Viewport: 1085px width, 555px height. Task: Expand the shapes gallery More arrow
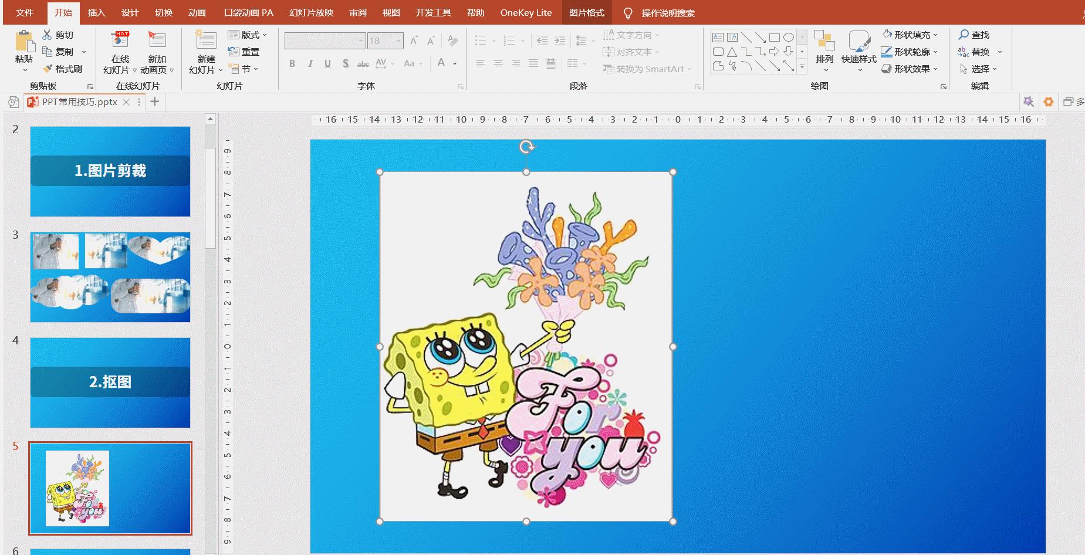click(x=802, y=67)
